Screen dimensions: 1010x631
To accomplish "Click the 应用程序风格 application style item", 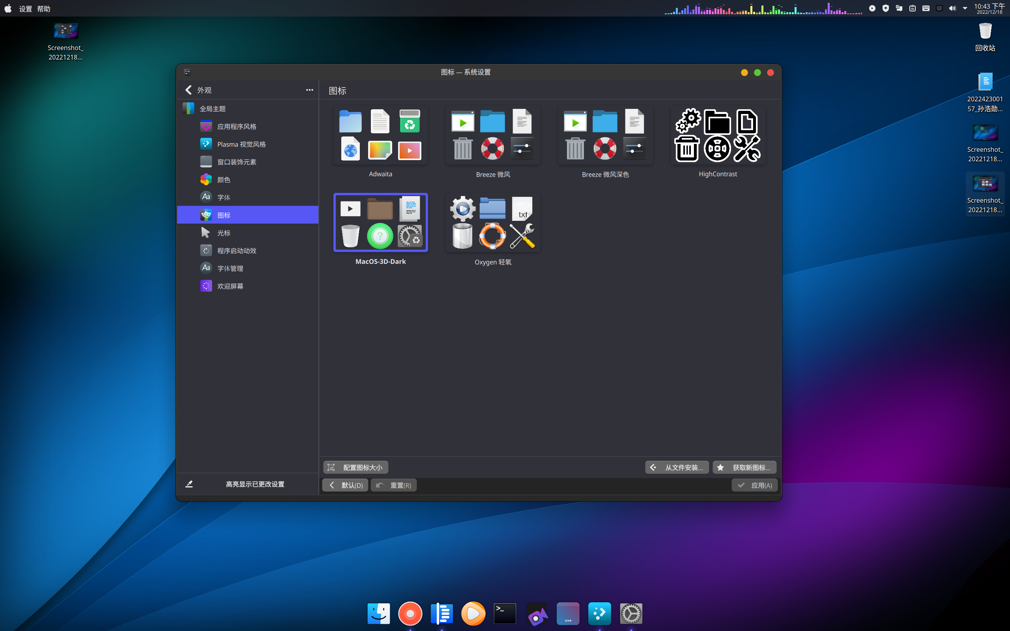I will point(236,127).
